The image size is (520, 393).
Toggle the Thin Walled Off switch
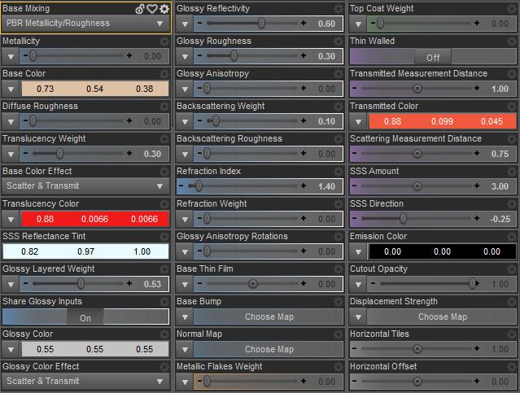433,58
